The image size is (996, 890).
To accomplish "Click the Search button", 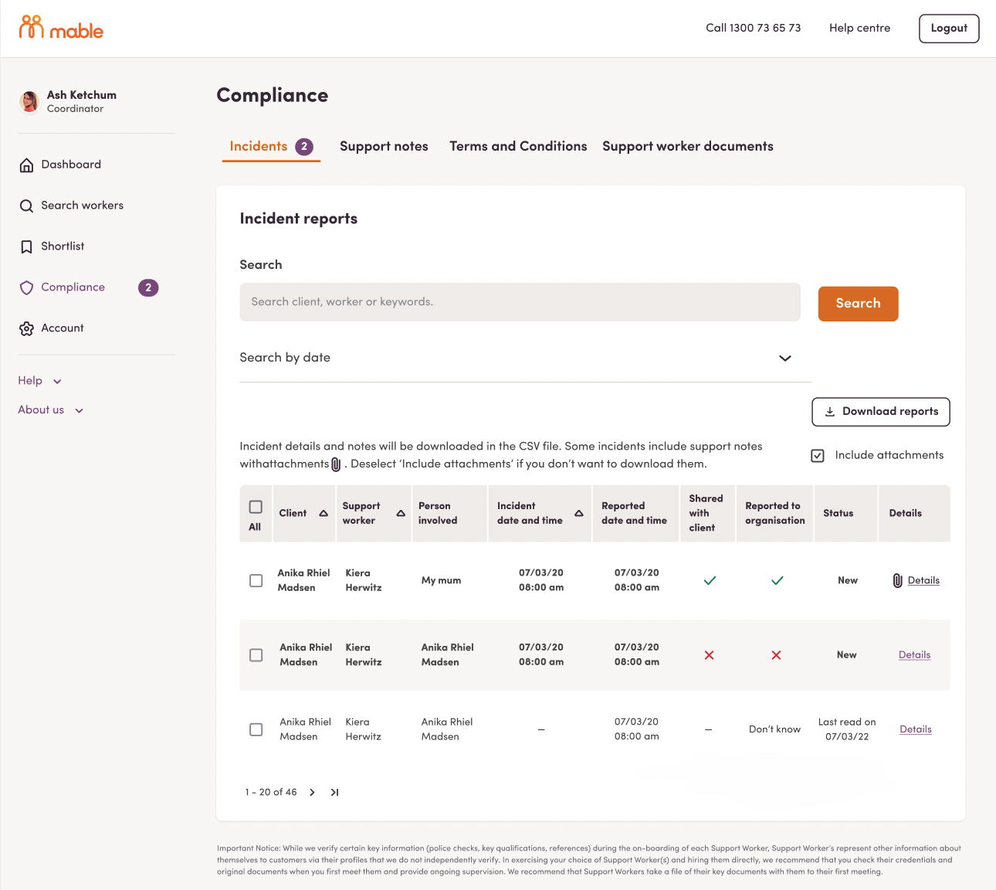I will [858, 304].
